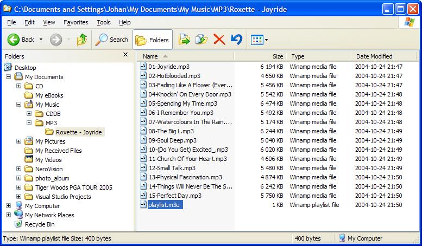Open the Forward history dropdown arrow

(68, 40)
